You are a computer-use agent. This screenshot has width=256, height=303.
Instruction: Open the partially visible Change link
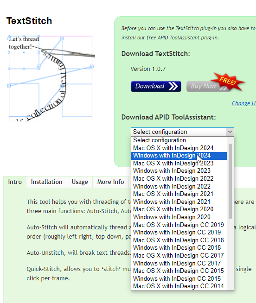pos(244,103)
